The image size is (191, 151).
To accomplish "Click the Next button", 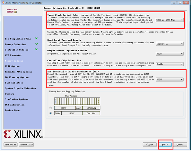I will tap(165, 145).
